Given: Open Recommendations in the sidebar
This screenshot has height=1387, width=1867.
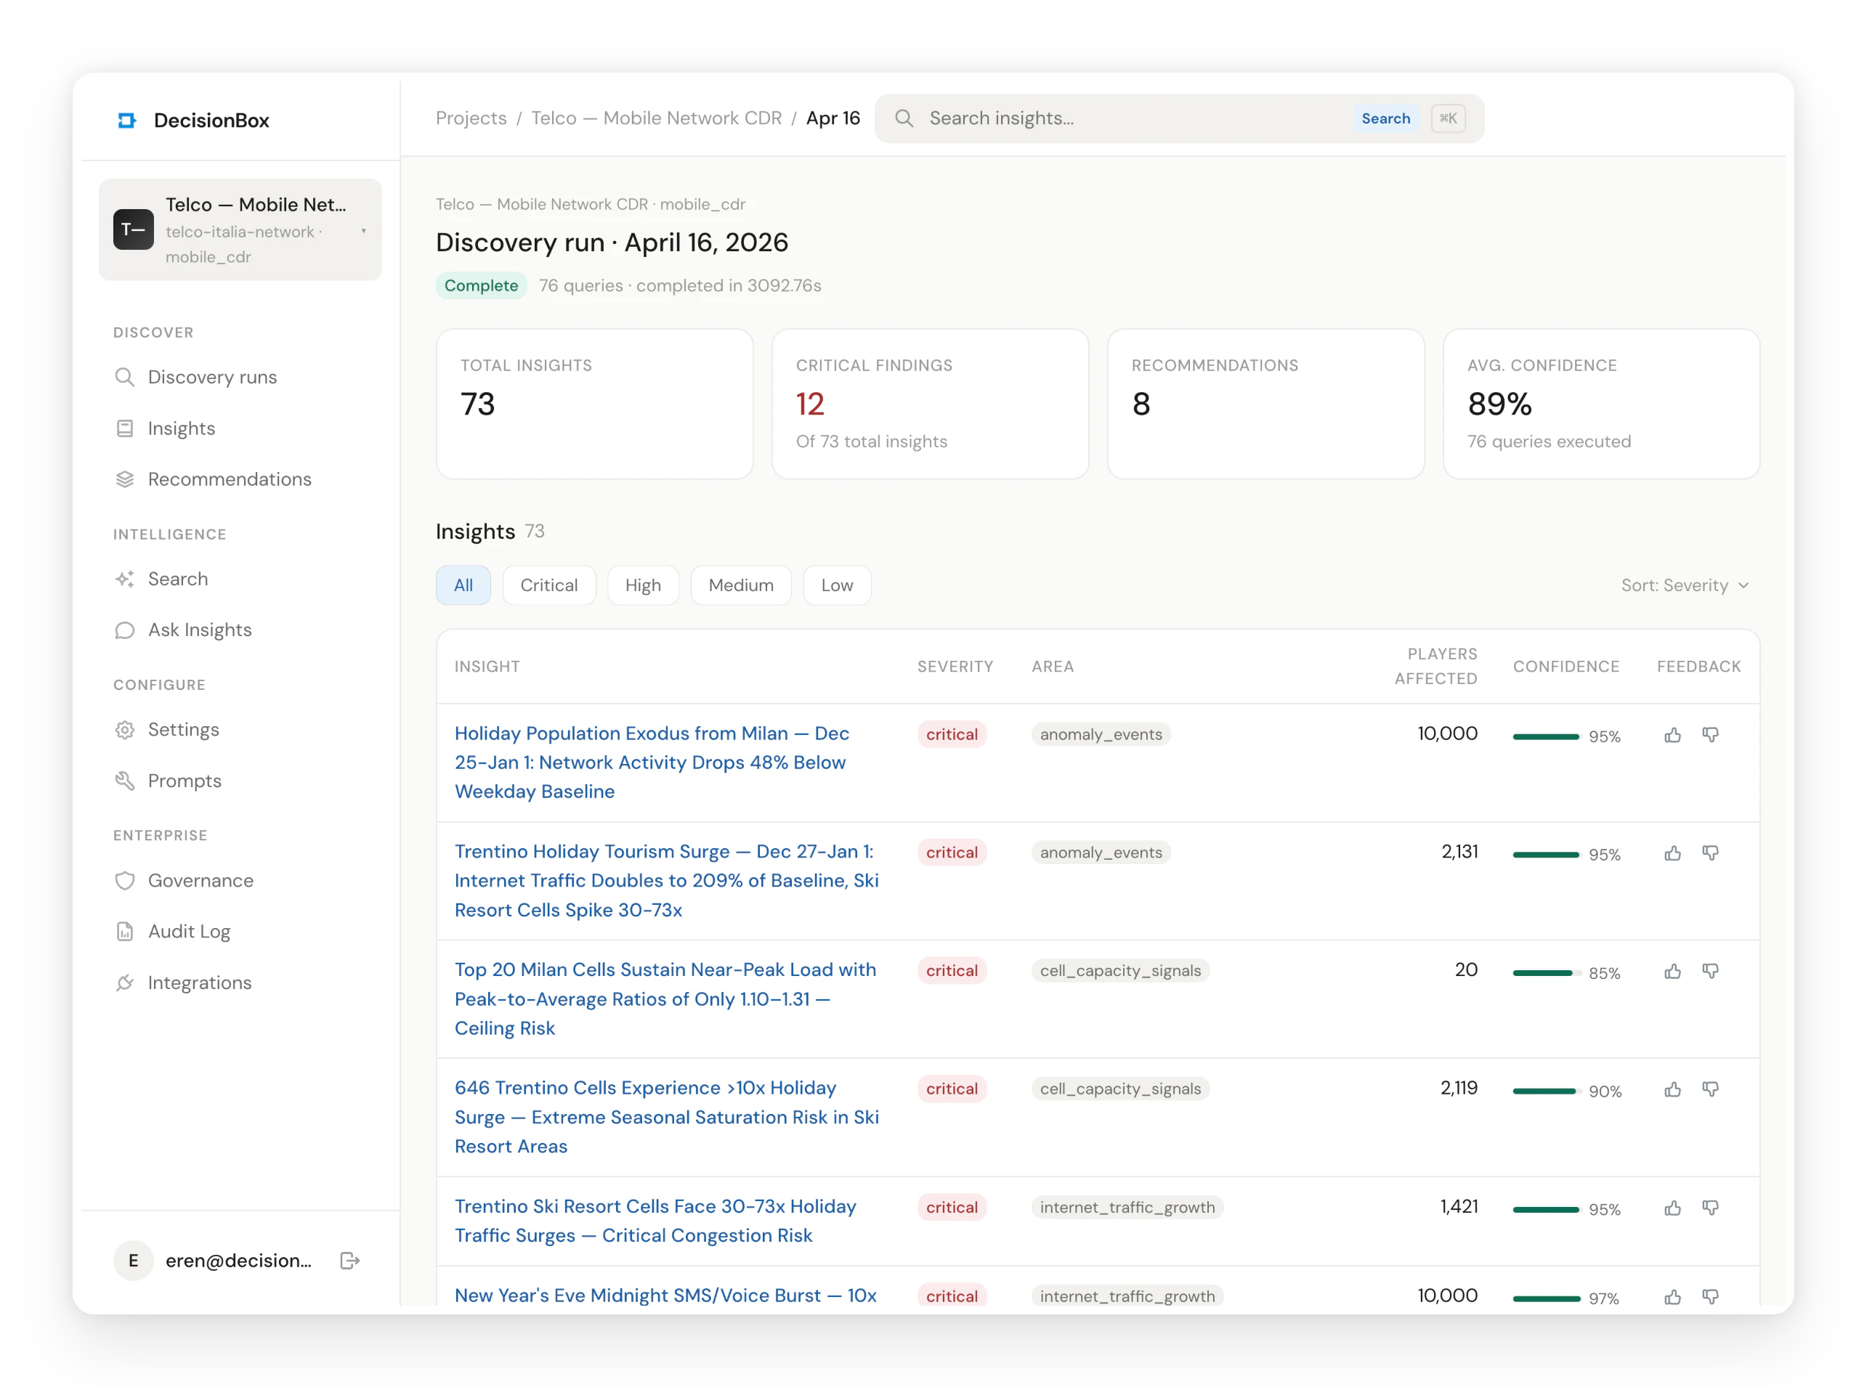Looking at the screenshot, I should click(228, 479).
